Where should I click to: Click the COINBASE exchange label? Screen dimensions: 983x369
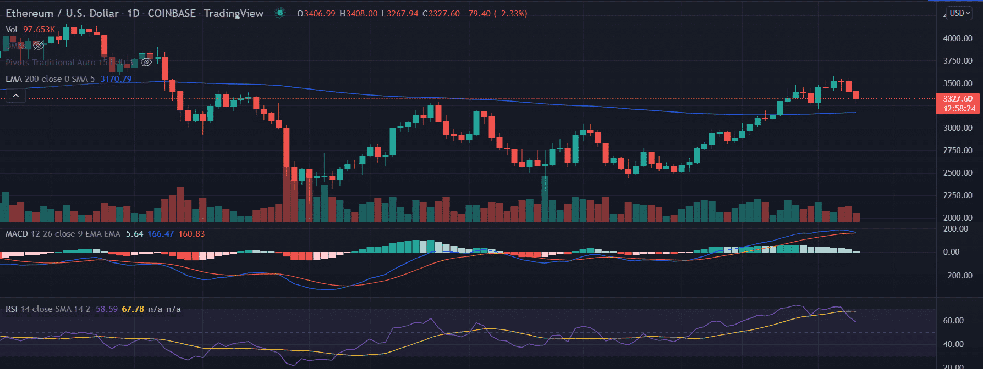172,13
